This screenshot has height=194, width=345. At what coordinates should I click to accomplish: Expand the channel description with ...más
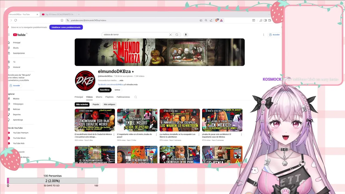tap(121, 80)
